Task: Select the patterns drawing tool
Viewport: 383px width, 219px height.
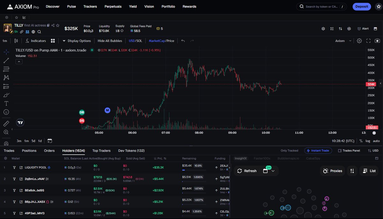Action: pyautogui.click(x=6, y=78)
